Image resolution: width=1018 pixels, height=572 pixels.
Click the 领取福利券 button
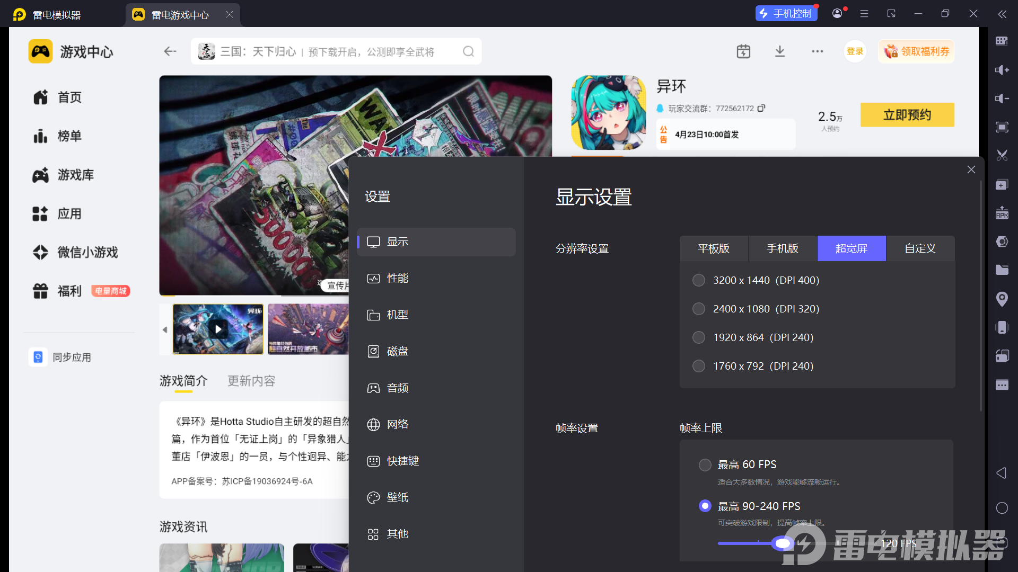pyautogui.click(x=916, y=51)
